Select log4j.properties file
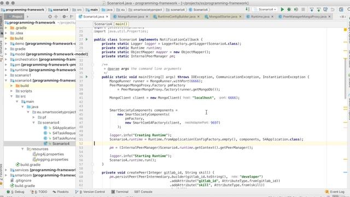This screenshot has height=197, width=350. (48, 154)
